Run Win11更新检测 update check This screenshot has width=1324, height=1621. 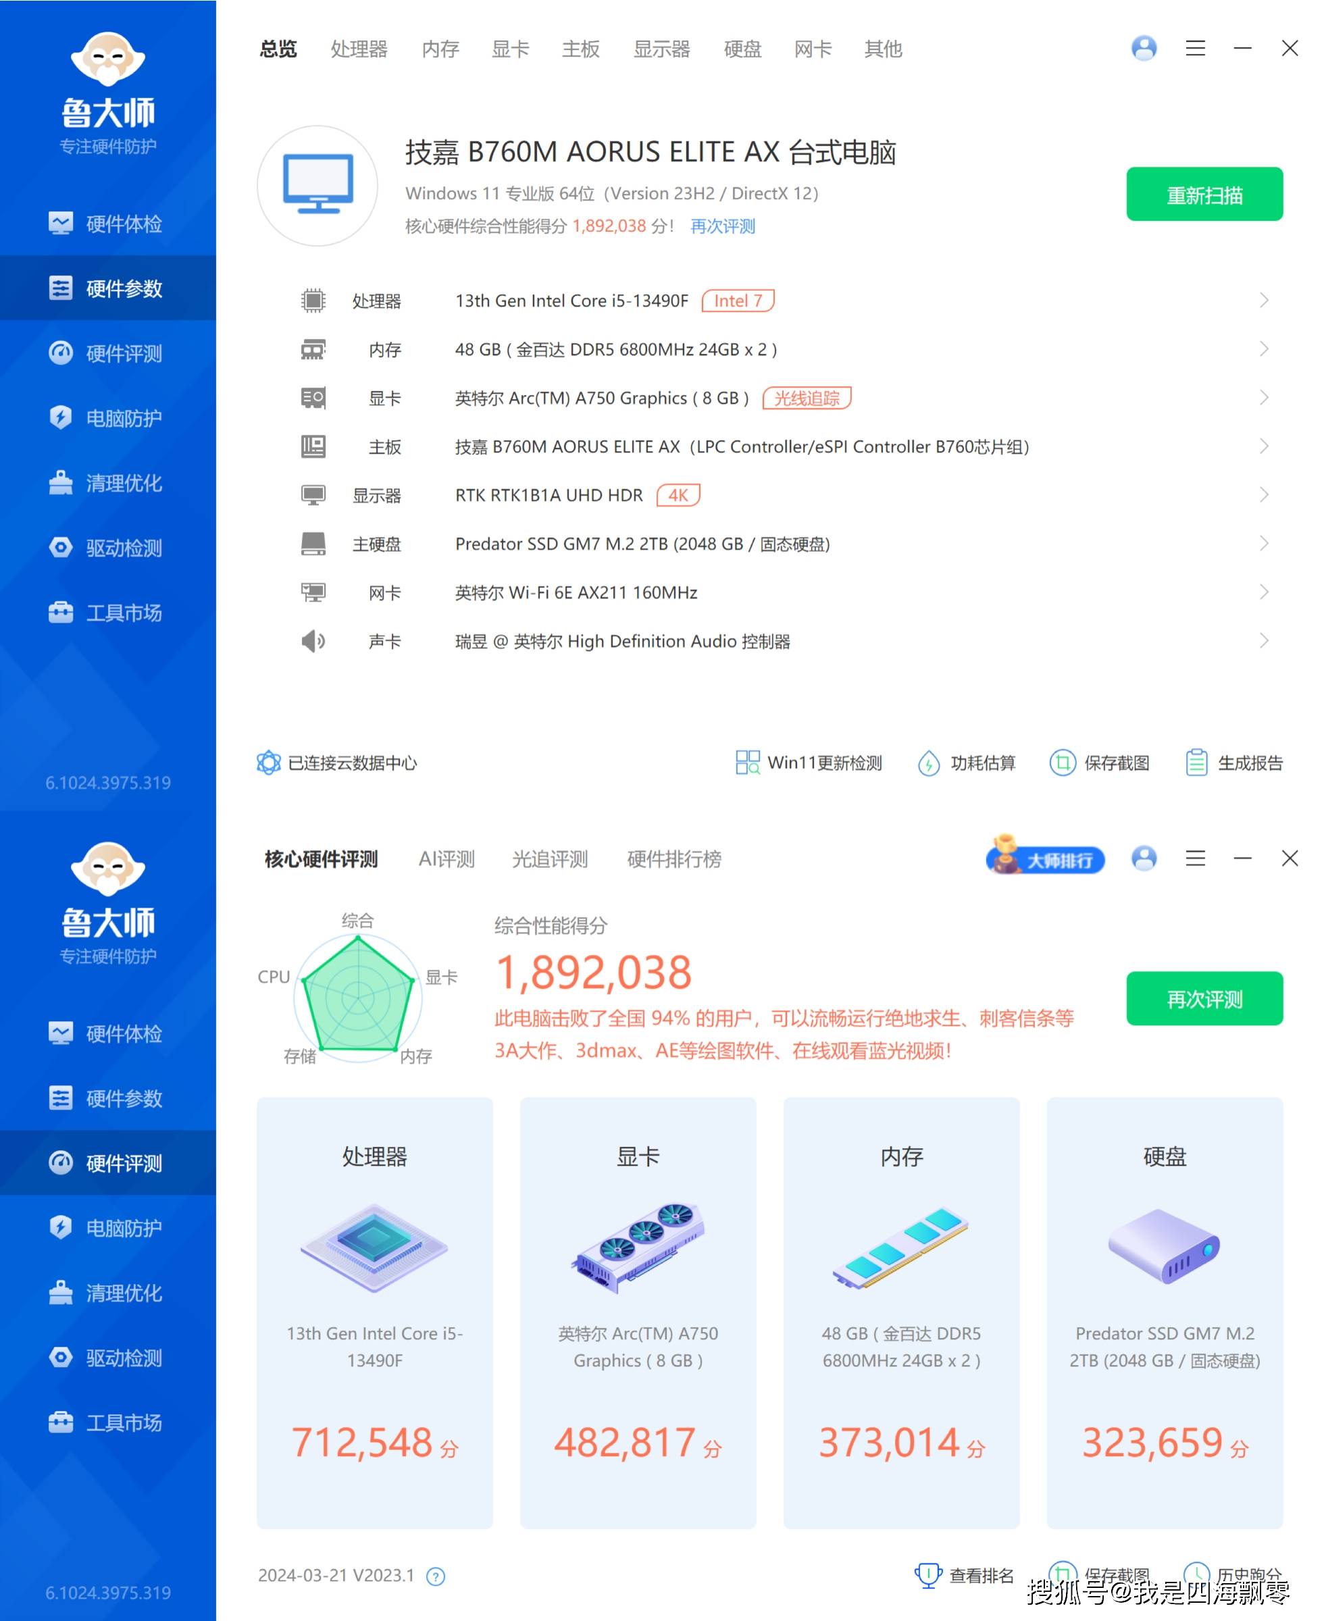[810, 763]
